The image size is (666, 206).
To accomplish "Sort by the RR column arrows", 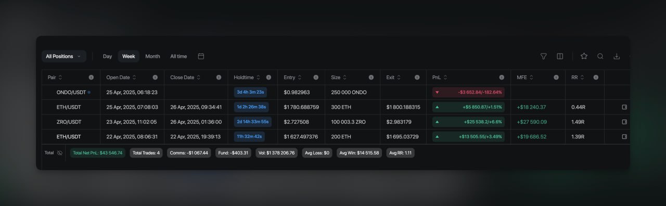I will [x=583, y=78].
